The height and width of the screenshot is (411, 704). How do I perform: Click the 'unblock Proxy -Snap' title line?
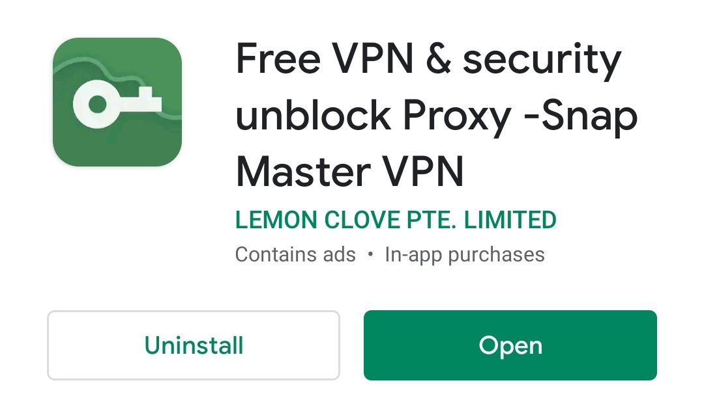click(436, 116)
